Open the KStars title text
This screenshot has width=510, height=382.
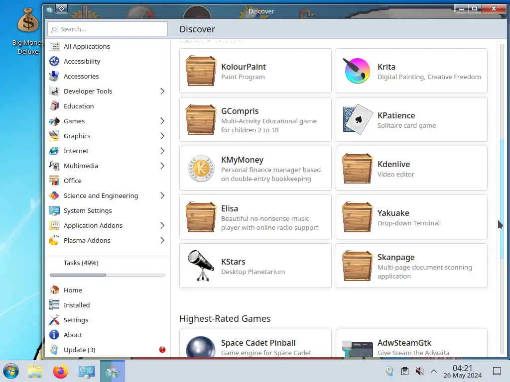pyautogui.click(x=233, y=262)
